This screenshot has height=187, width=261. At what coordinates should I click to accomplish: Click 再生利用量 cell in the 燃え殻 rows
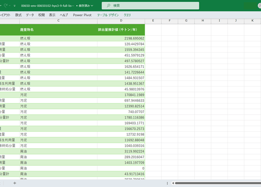[10, 84]
